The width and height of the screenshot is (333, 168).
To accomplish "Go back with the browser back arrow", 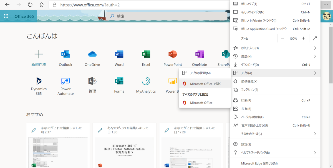I will 7,5.
